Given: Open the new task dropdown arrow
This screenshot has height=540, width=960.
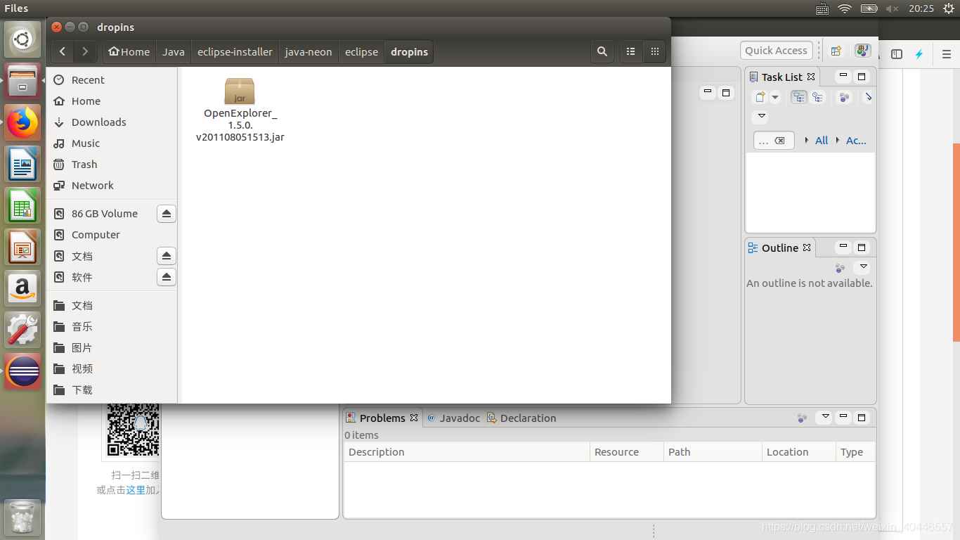Looking at the screenshot, I should click(x=775, y=96).
